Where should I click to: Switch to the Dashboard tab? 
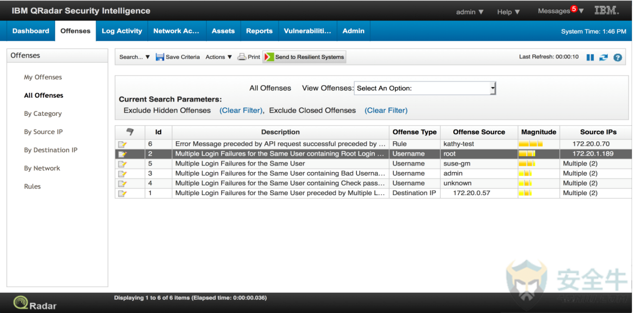[31, 31]
